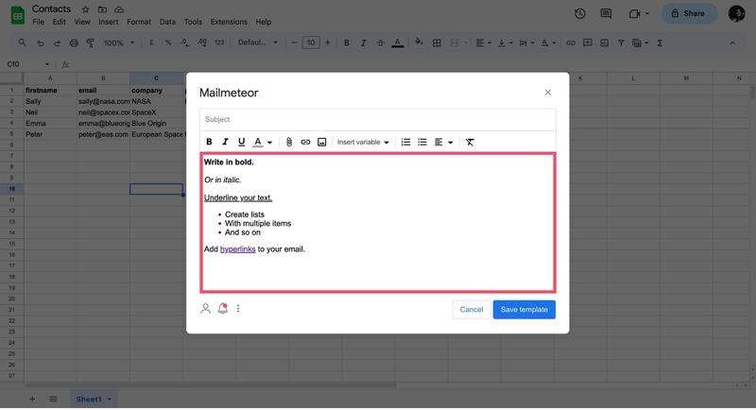Screen dimensions: 756x410
Task: Click Redo in Sheets toolbar
Action: [57, 43]
